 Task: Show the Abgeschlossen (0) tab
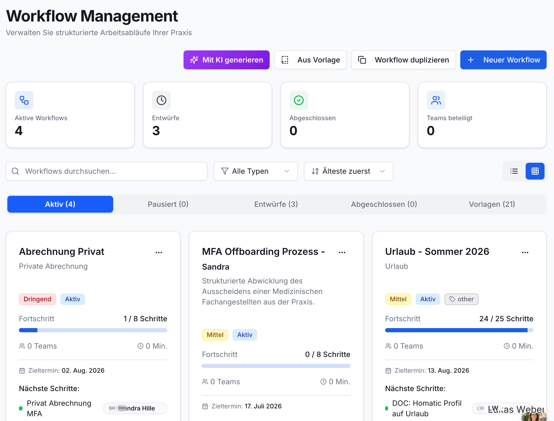(x=384, y=204)
